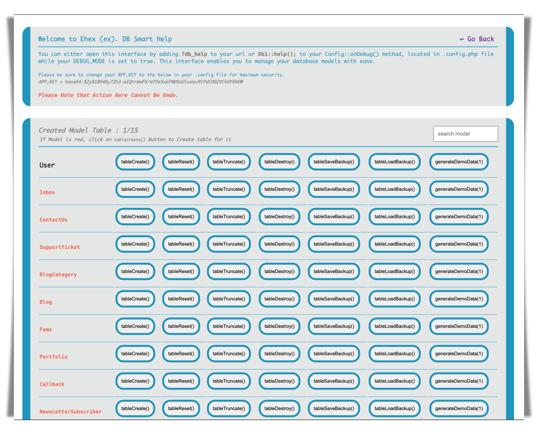Click tableDestroy() for Portfolio
The width and height of the screenshot is (538, 434).
pos(279,354)
